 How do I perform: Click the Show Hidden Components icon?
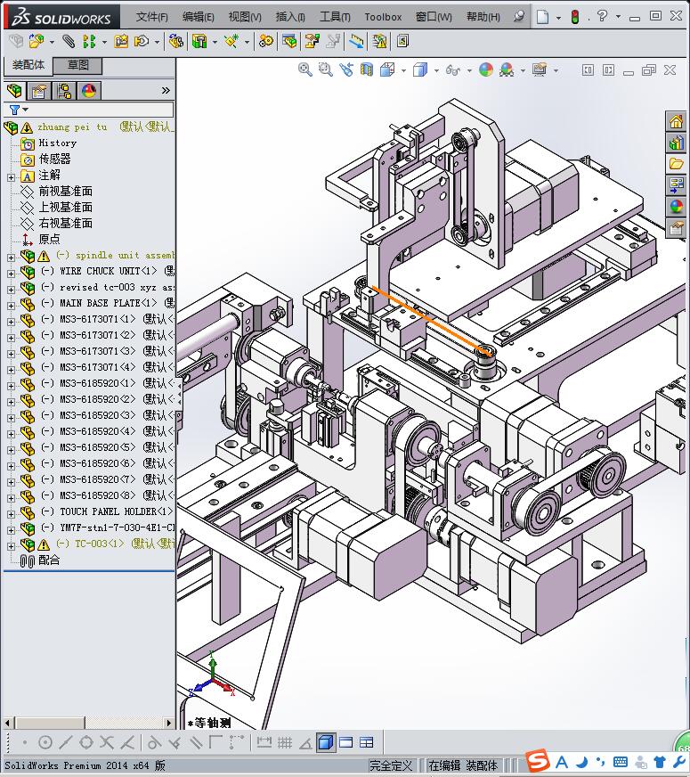coord(175,41)
